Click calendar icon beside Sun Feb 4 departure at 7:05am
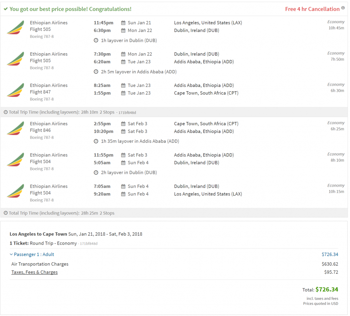350x316 pixels. coord(123,186)
